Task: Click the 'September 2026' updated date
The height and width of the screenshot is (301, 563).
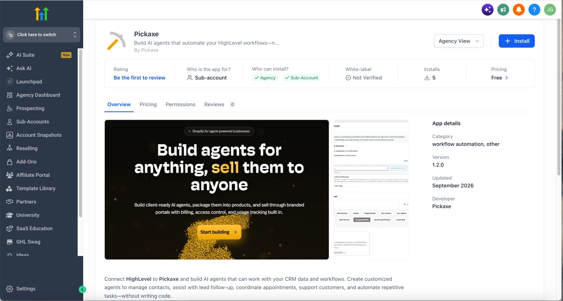Action: point(453,186)
